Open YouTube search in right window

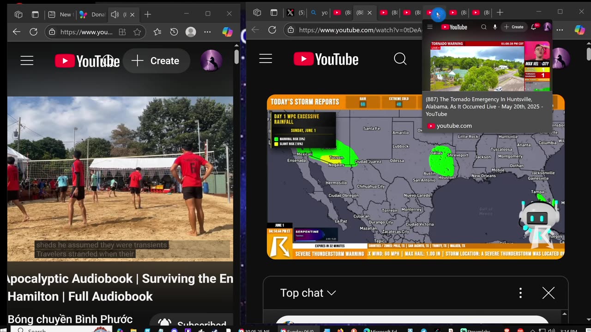[400, 59]
